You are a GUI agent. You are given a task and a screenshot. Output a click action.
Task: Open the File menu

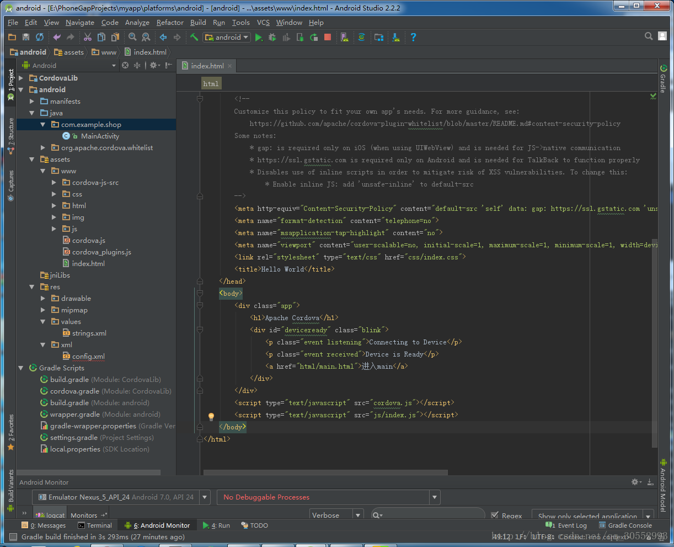(13, 23)
